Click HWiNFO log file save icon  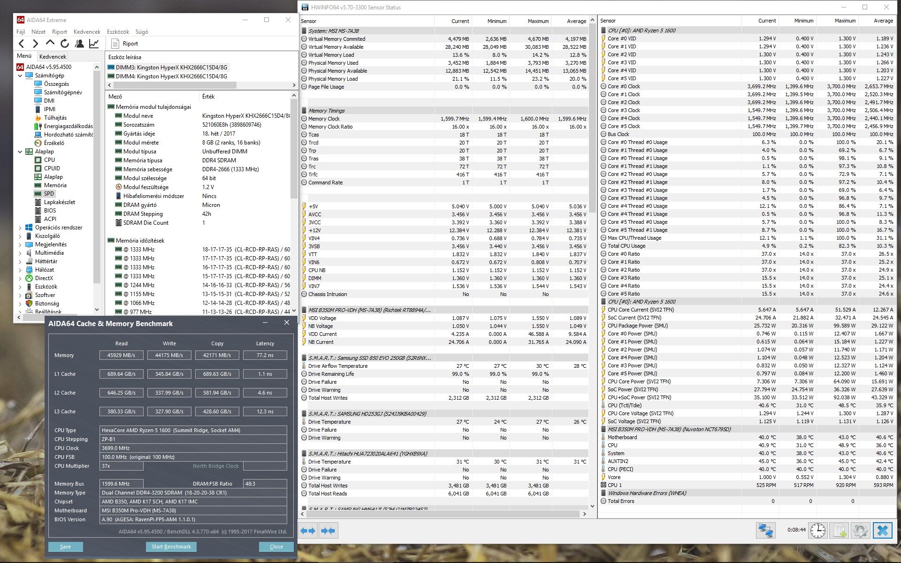tap(839, 531)
